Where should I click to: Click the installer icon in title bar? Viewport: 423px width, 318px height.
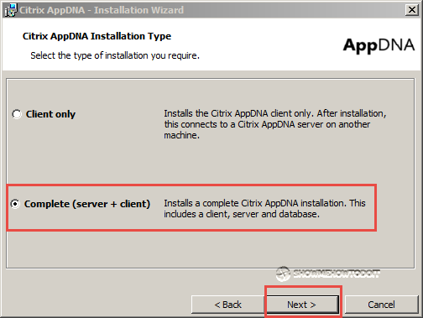11,10
